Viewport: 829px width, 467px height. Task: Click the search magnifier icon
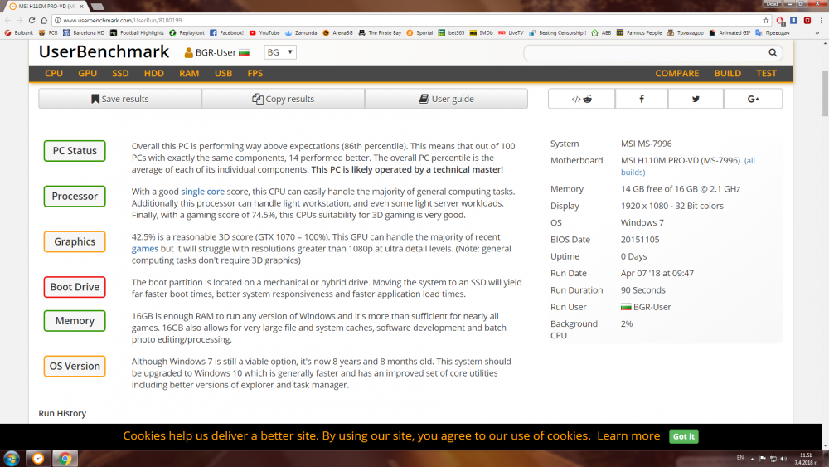pos(773,52)
